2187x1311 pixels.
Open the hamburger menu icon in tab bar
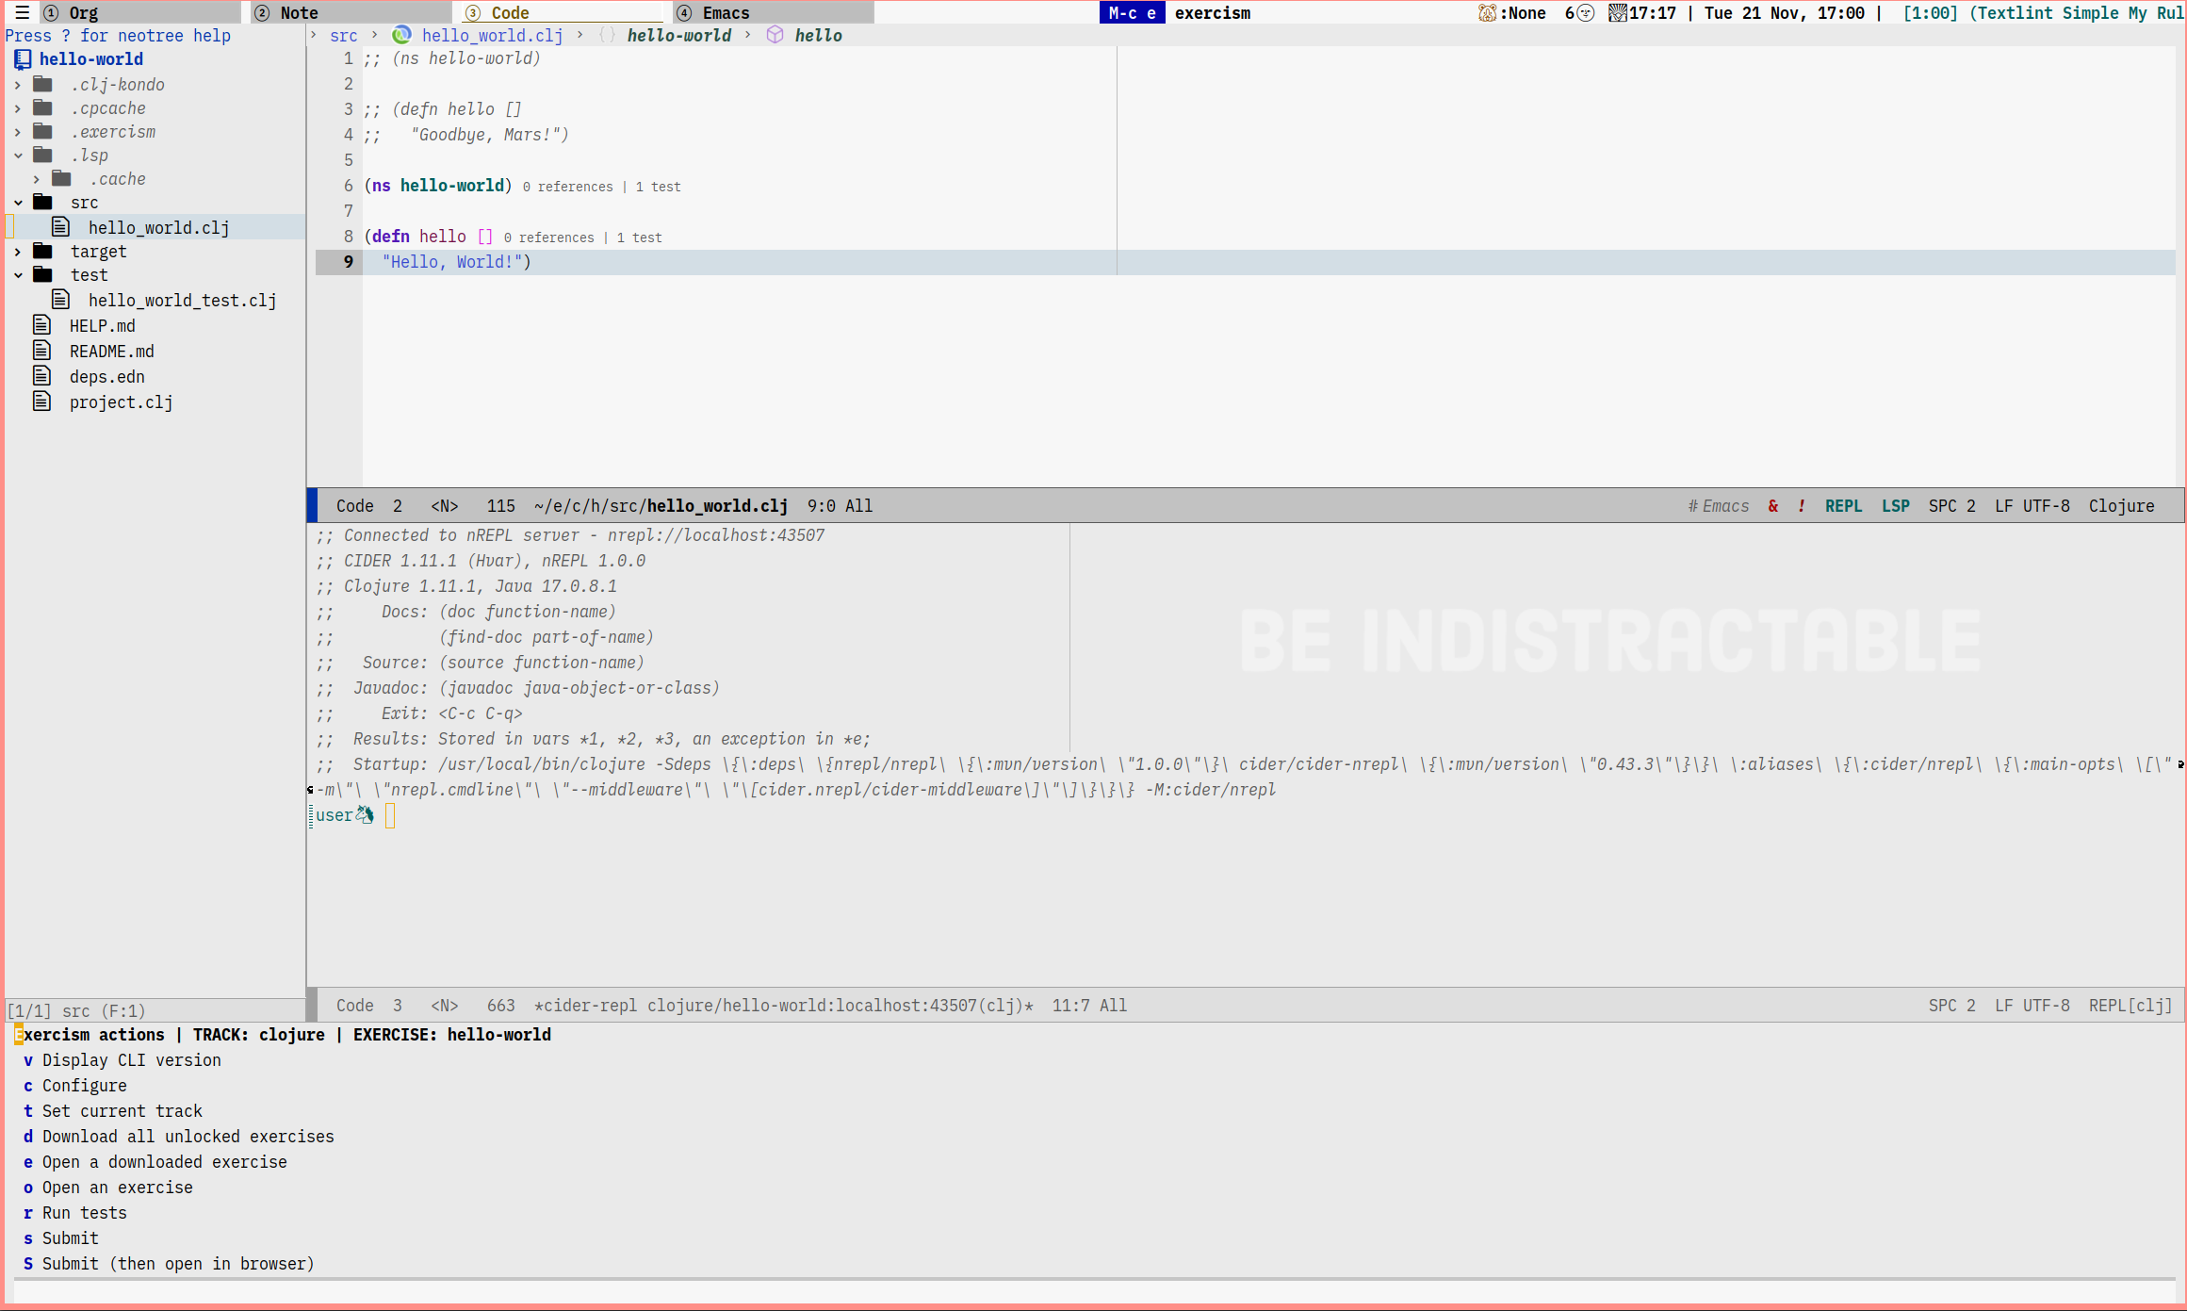[22, 12]
